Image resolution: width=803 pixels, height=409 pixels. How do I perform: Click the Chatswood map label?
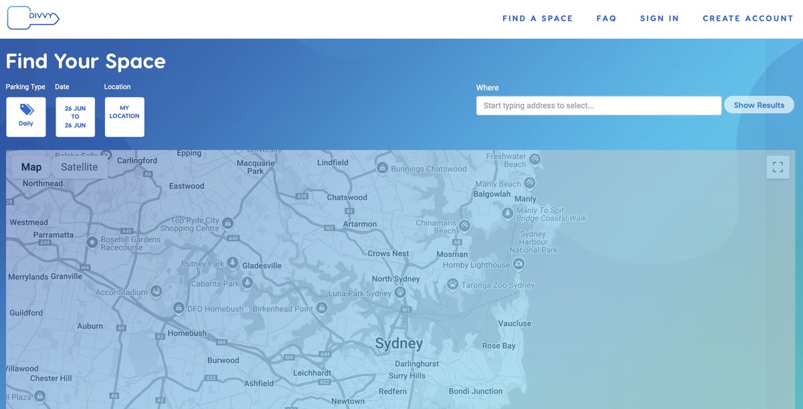(347, 197)
